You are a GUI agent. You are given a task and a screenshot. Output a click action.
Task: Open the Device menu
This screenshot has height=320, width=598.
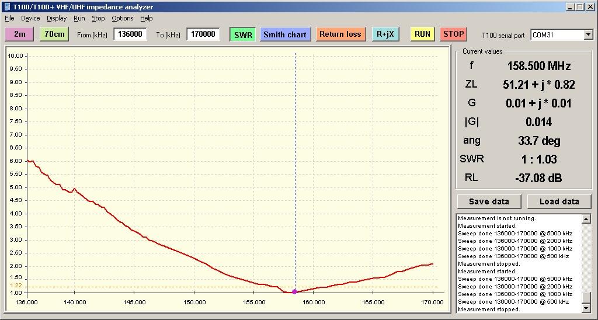click(x=30, y=18)
